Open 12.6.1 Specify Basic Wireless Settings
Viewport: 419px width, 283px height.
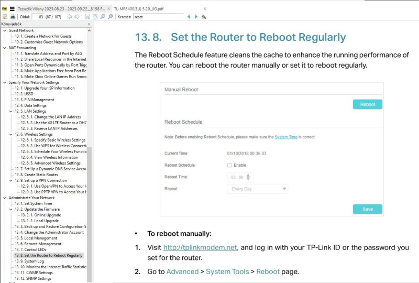pyautogui.click(x=53, y=140)
